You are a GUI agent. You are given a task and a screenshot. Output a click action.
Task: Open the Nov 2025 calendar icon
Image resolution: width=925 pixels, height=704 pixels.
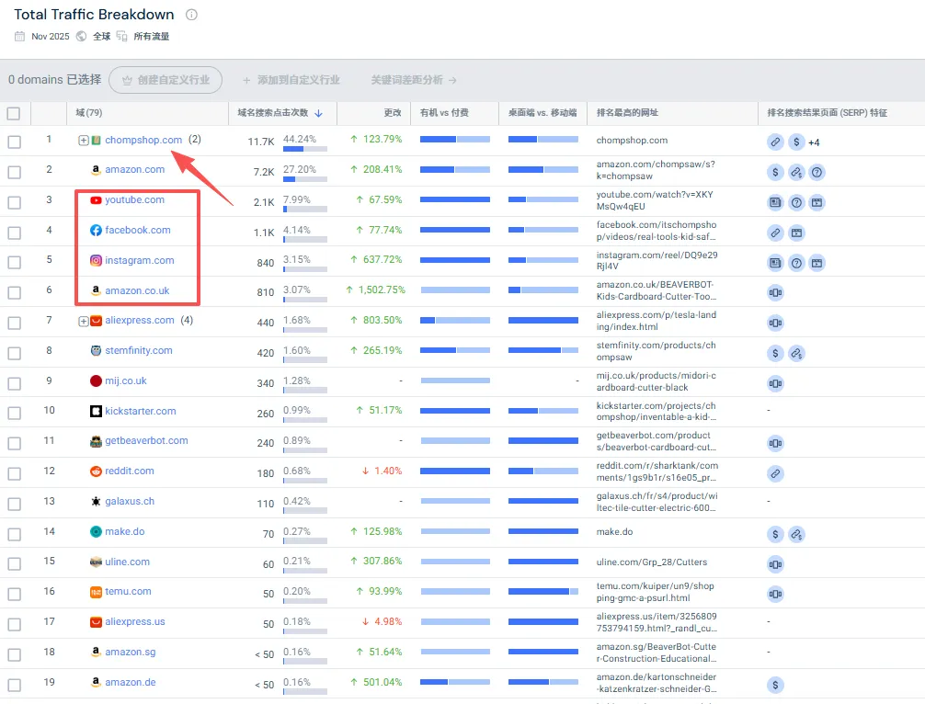(20, 37)
